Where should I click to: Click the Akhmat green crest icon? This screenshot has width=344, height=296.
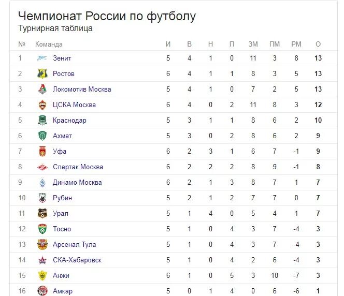(x=42, y=136)
